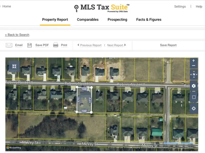Click the floppy disk Save PDF icon
The height and width of the screenshot is (153, 205).
pos(30,45)
